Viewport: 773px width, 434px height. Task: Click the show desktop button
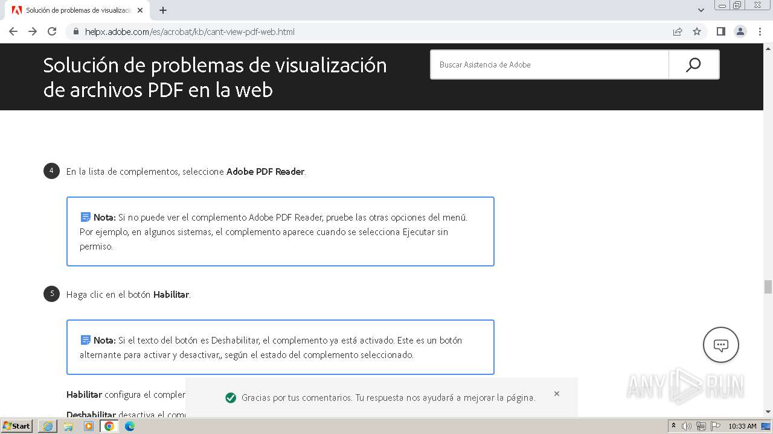pos(766,426)
